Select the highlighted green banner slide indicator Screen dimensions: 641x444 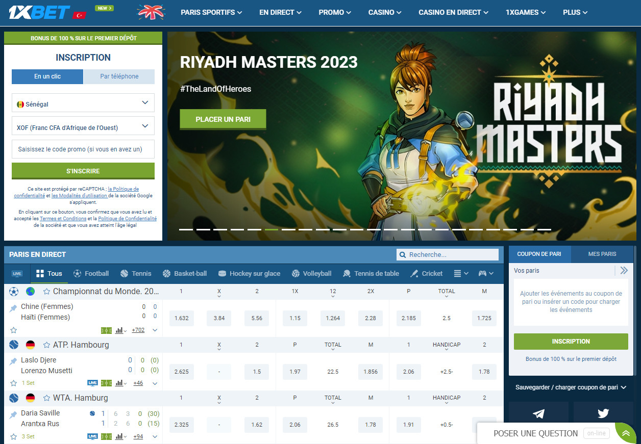(x=272, y=229)
